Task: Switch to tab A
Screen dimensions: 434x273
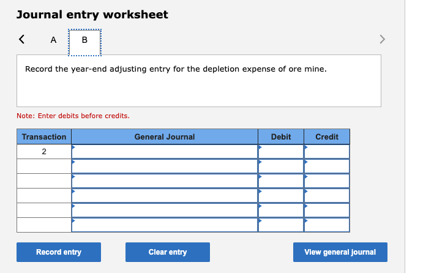Action: tap(53, 40)
